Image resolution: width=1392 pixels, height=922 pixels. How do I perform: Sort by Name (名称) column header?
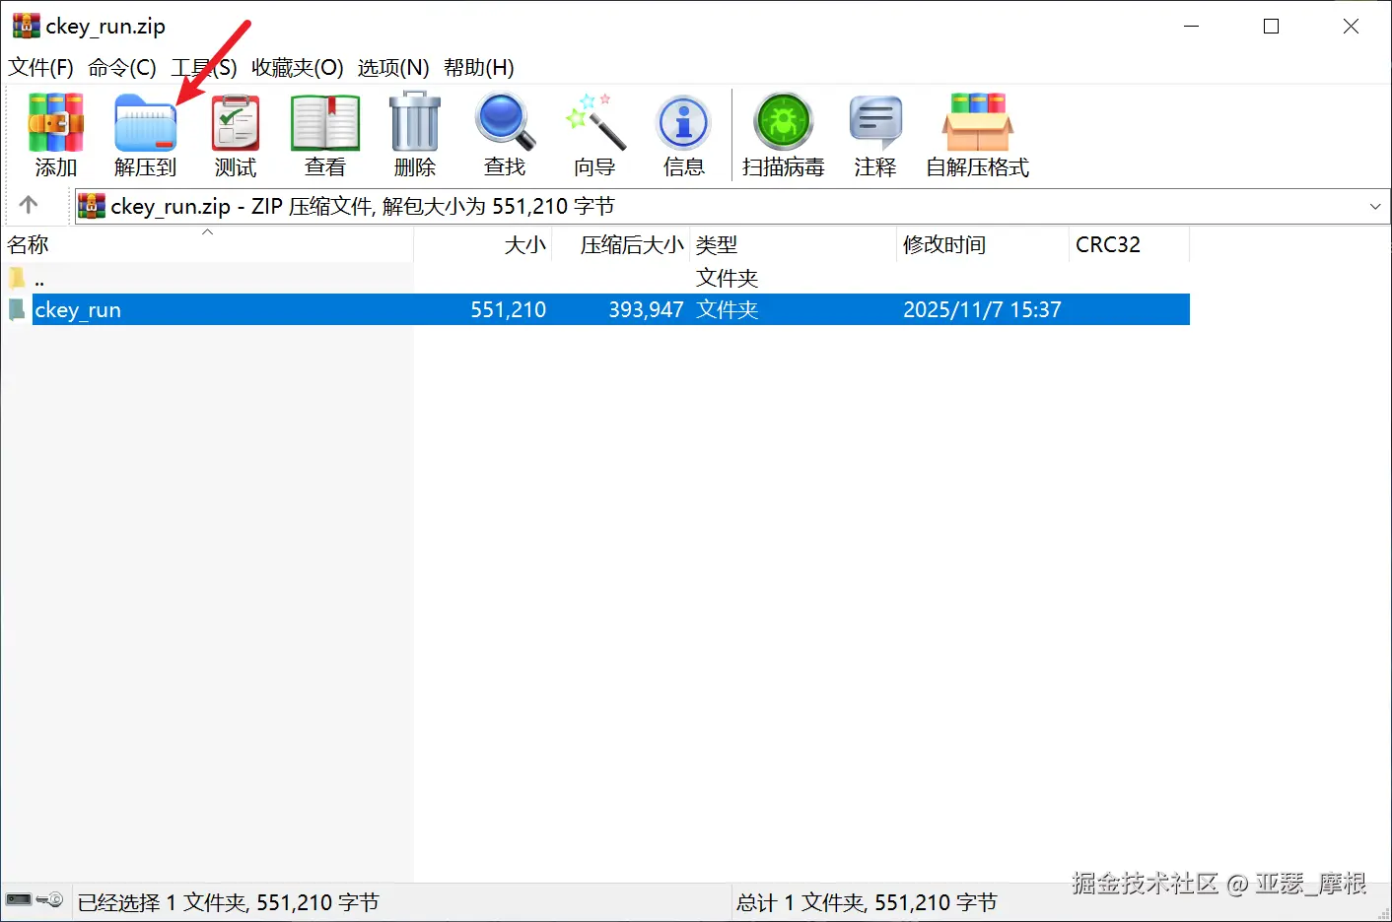click(207, 244)
